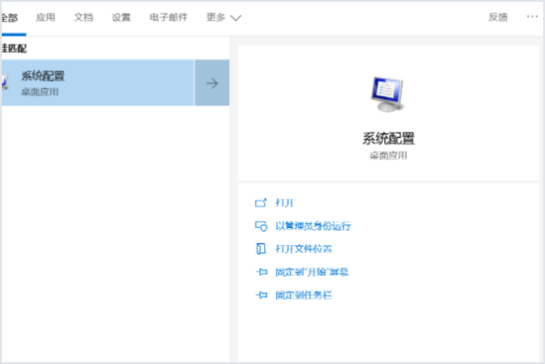Click the admin shield icon beside 以管理员身份运行
Screen dimensions: 545x364
point(261,226)
